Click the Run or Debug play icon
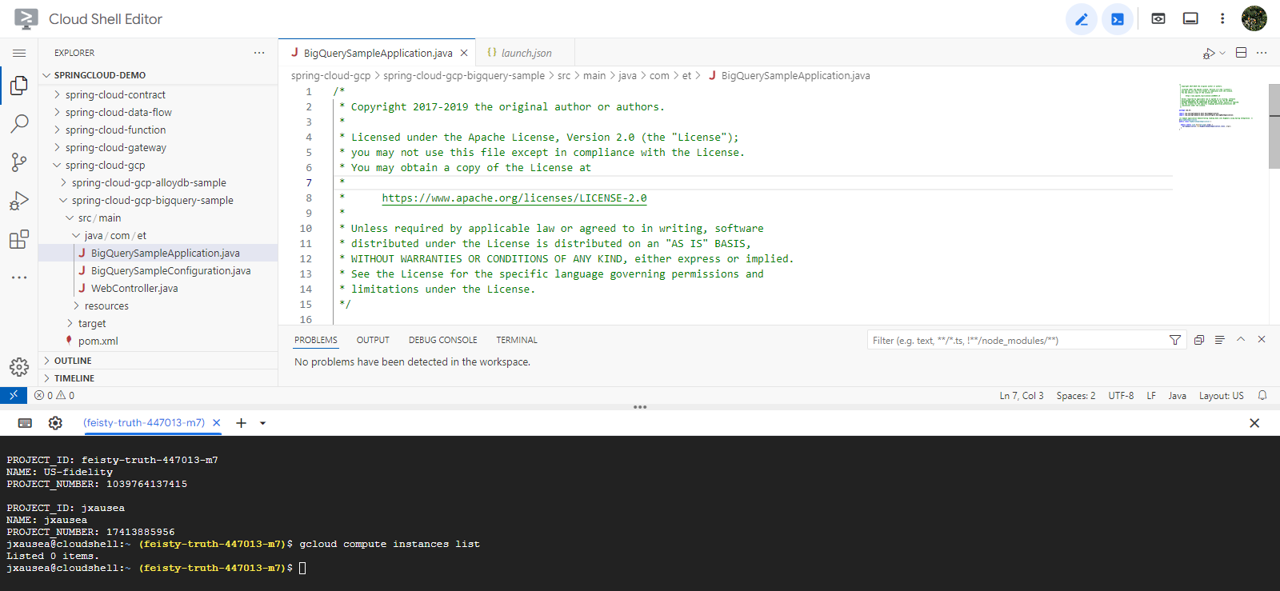 point(1209,53)
